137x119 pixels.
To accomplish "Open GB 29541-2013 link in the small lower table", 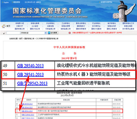I will (x=27, y=111).
